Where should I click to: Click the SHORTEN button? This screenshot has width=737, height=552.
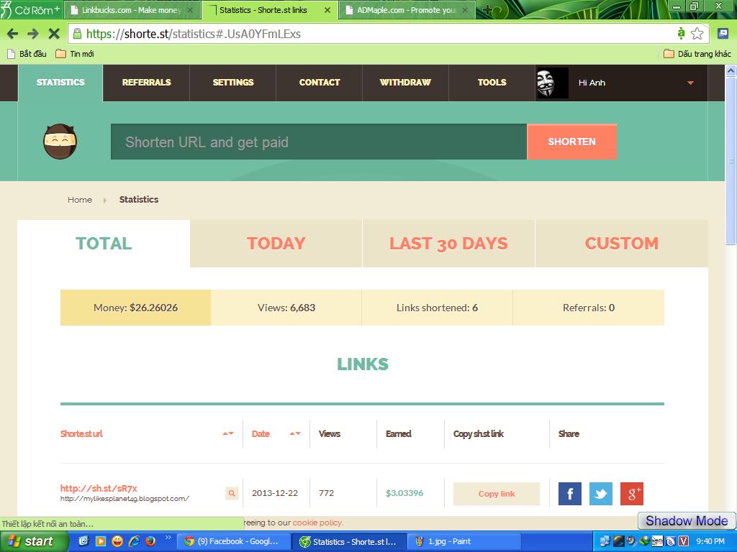571,142
